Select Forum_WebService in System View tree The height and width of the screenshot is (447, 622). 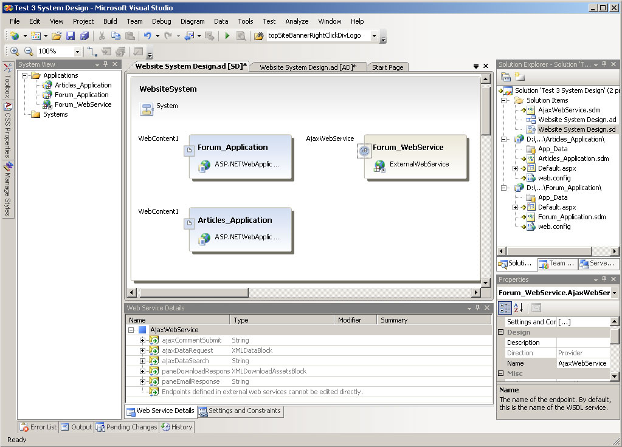(x=83, y=104)
